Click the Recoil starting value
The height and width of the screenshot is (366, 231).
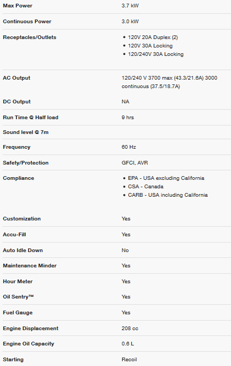(129, 360)
